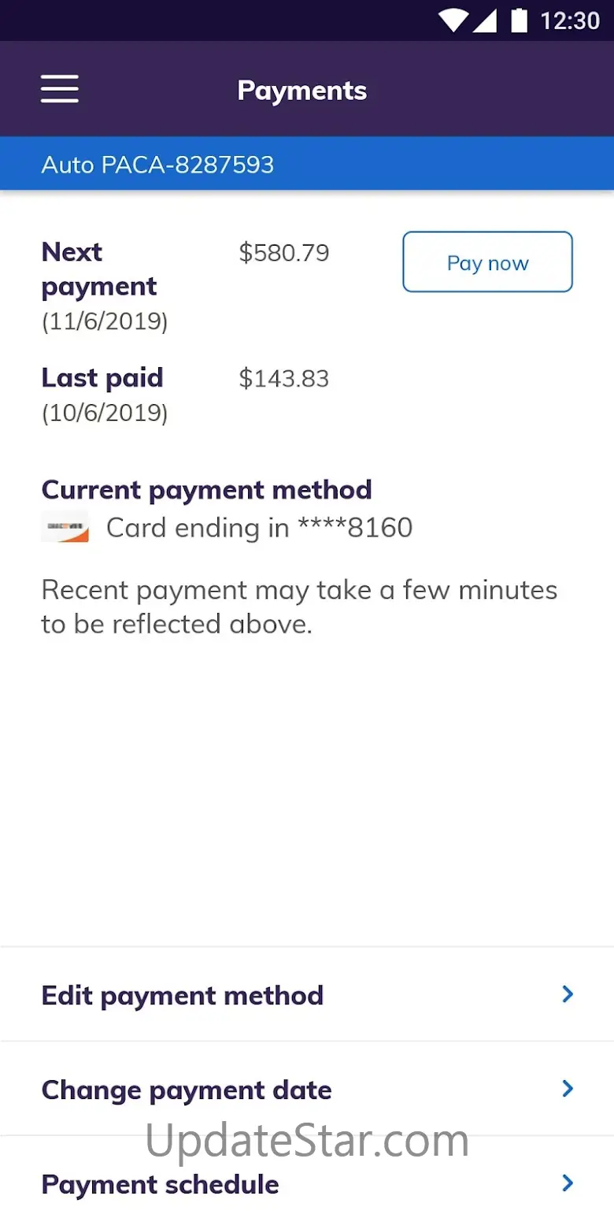
Task: Tap the Discover card logo icon
Action: point(65,527)
